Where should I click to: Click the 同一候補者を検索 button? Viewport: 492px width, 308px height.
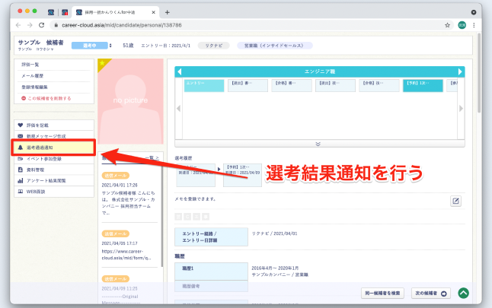(382, 293)
